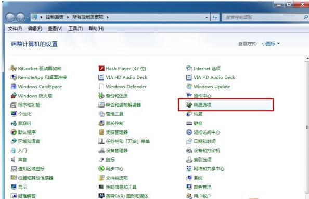Open Windows CardSpace icon
Viewport: 309px width, 199px height.
[14, 86]
